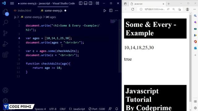View site information icon in address bar
Screen dimensions: 198x111
click(x=141, y=9)
